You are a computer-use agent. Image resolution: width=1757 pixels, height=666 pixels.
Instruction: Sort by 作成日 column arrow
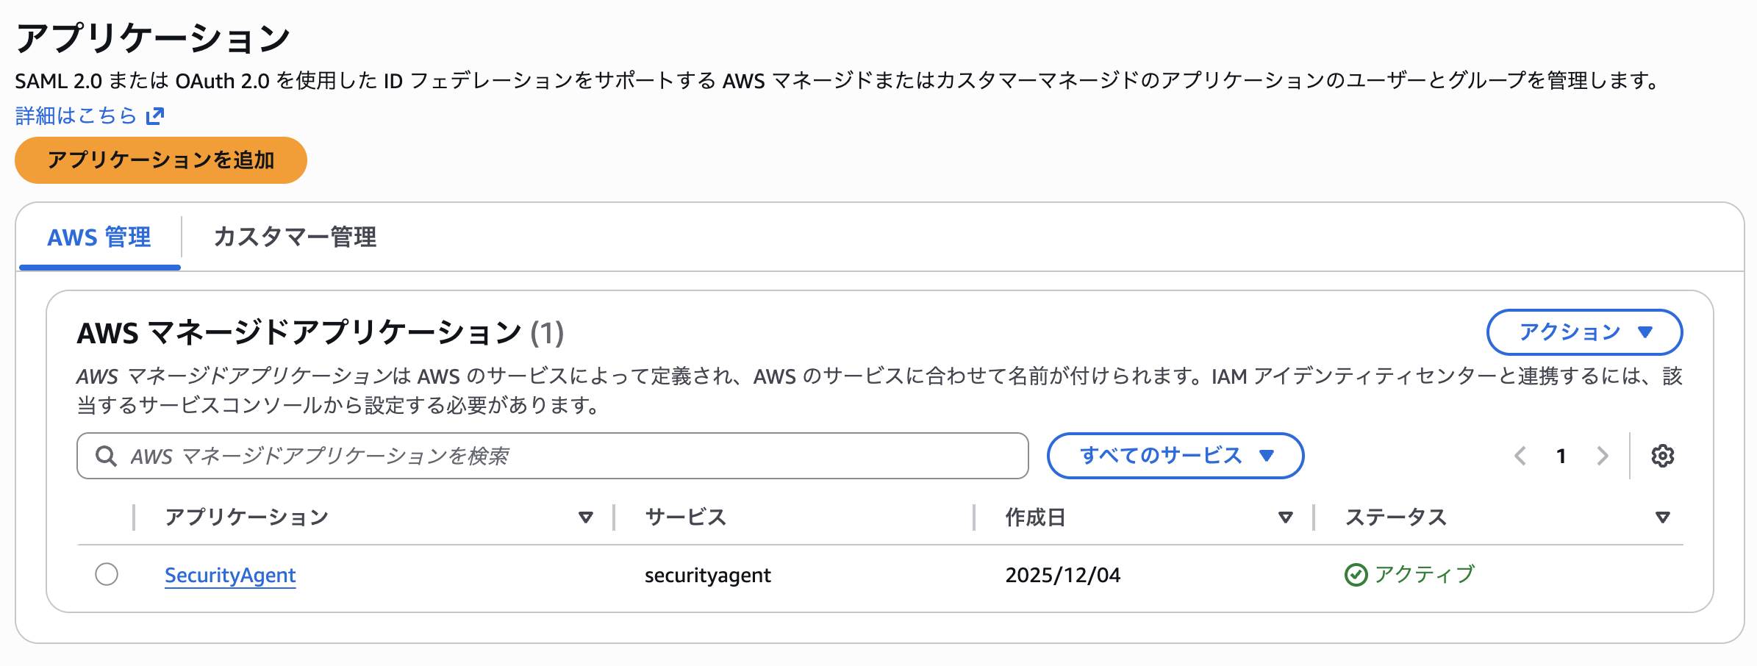tap(1285, 518)
